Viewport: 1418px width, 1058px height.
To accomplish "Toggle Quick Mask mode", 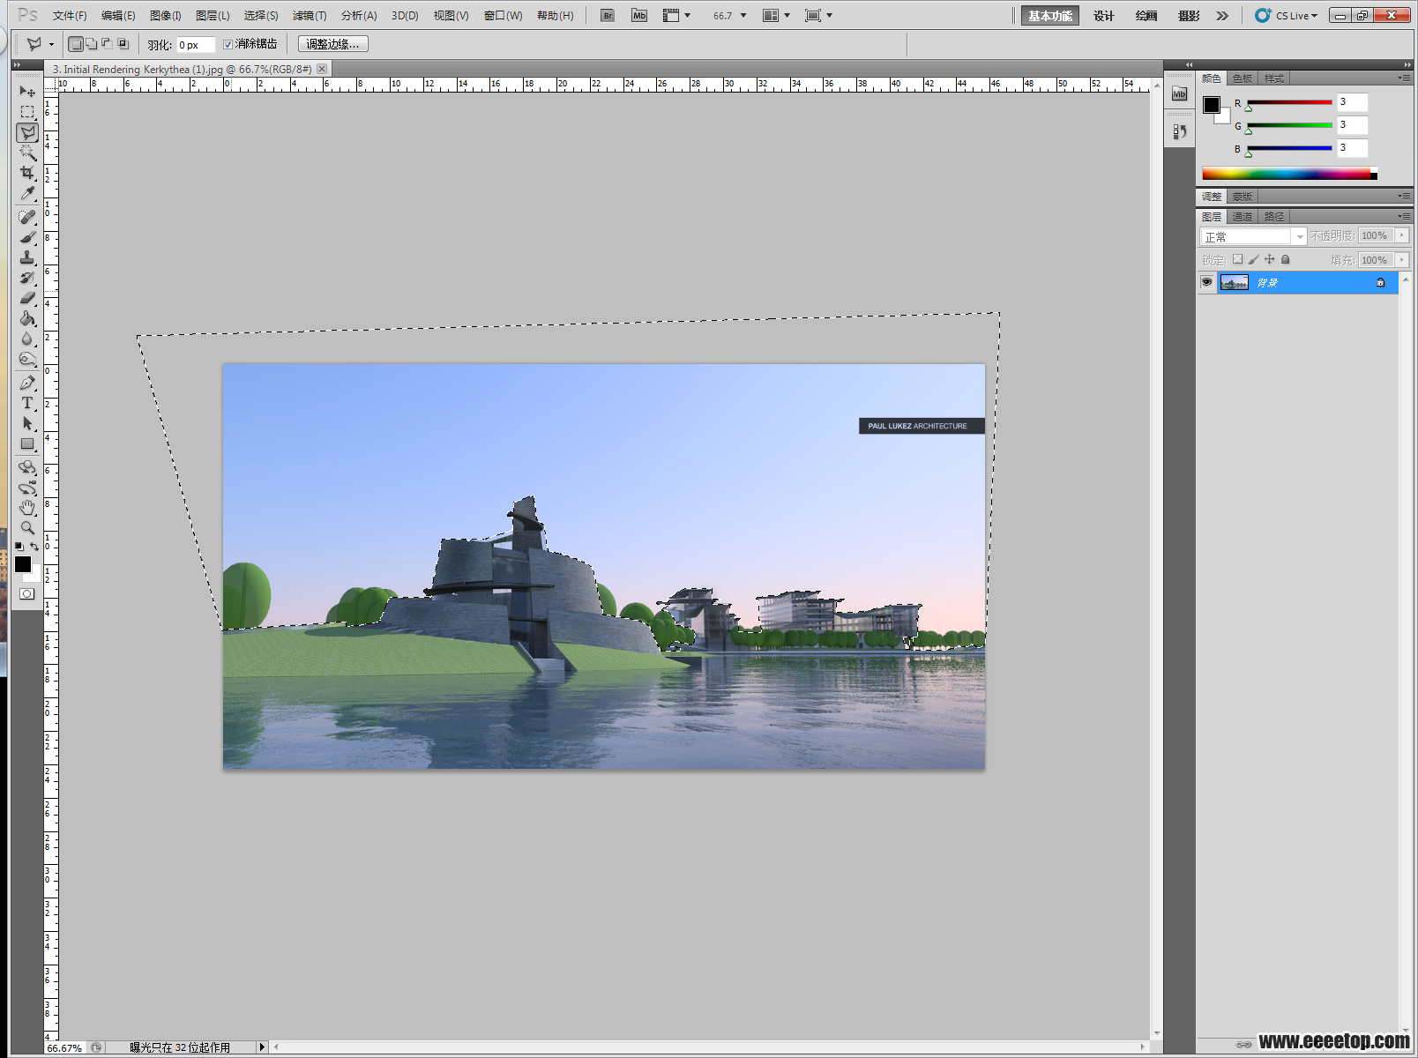I will [27, 593].
